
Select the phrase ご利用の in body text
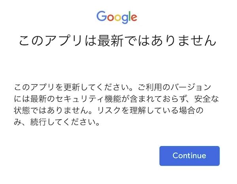tap(154, 87)
